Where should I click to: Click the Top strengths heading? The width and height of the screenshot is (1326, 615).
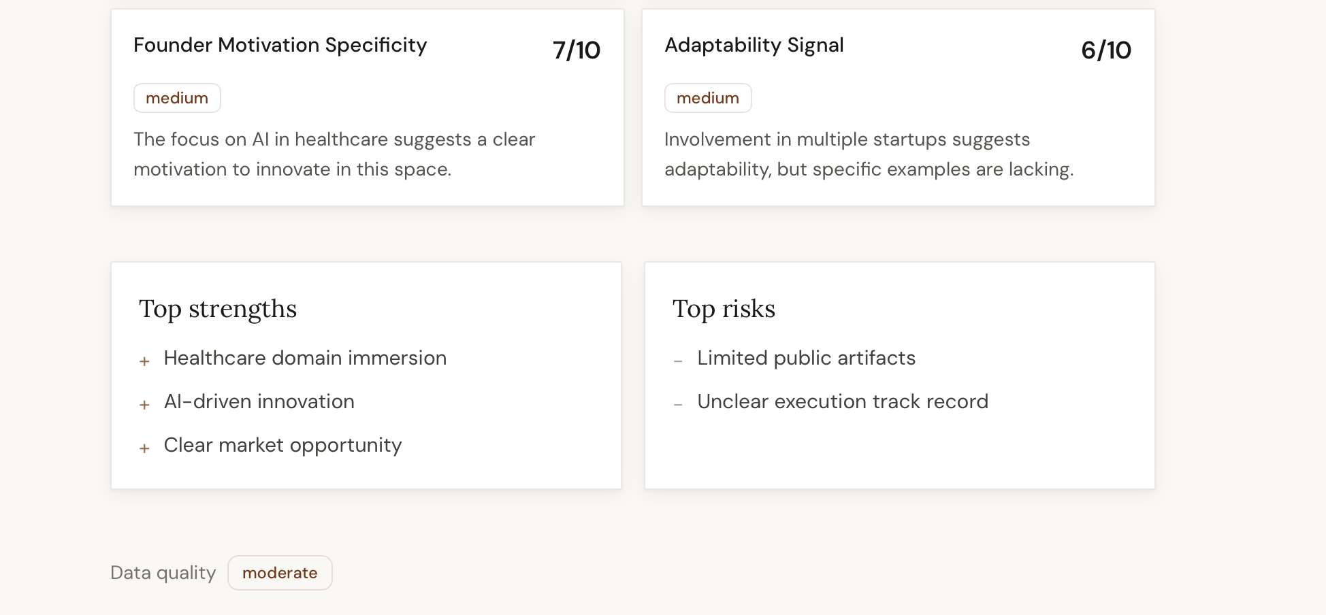click(x=218, y=309)
